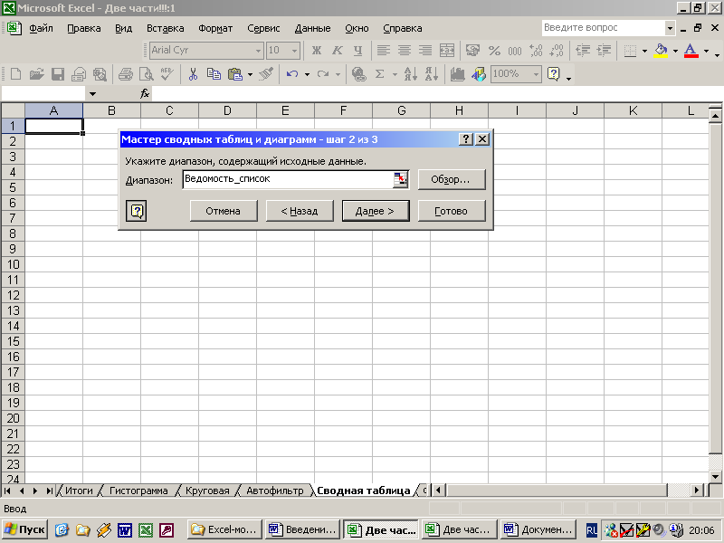Apply Currency style format icon
724x543 pixels.
[x=472, y=51]
